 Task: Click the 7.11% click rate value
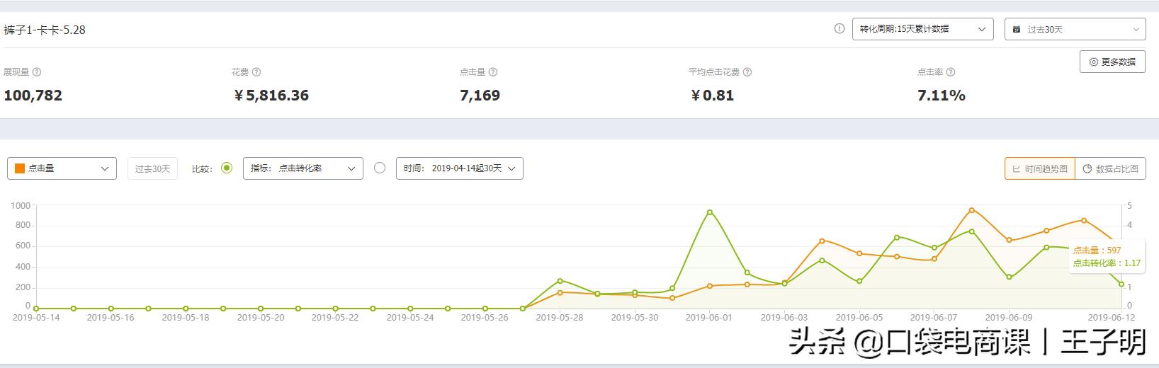coord(941,96)
